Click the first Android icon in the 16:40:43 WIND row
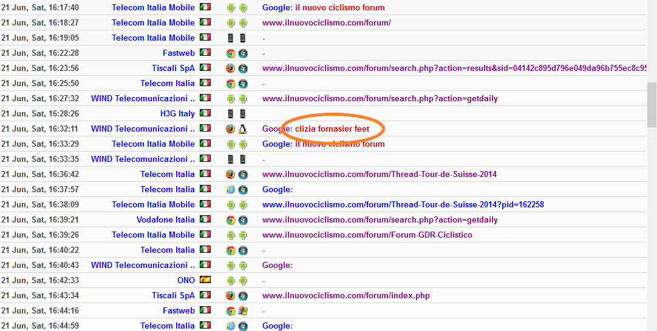The image size is (657, 331). click(231, 266)
